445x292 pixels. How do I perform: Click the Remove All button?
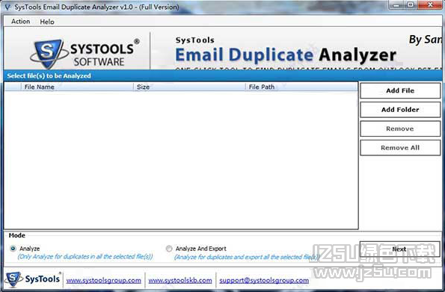[400, 148]
